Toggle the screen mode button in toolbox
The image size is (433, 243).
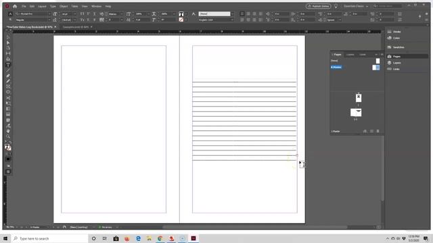[8, 172]
